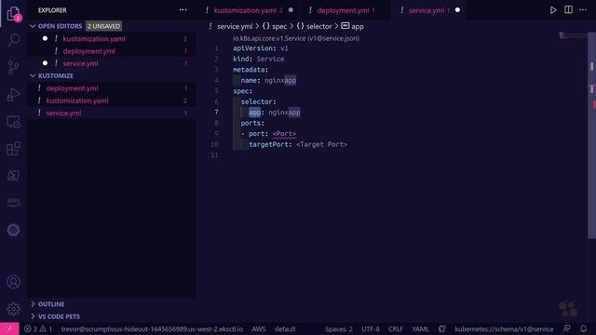The width and height of the screenshot is (596, 335).
Task: Open notifications bell in status bar
Action: [584, 328]
